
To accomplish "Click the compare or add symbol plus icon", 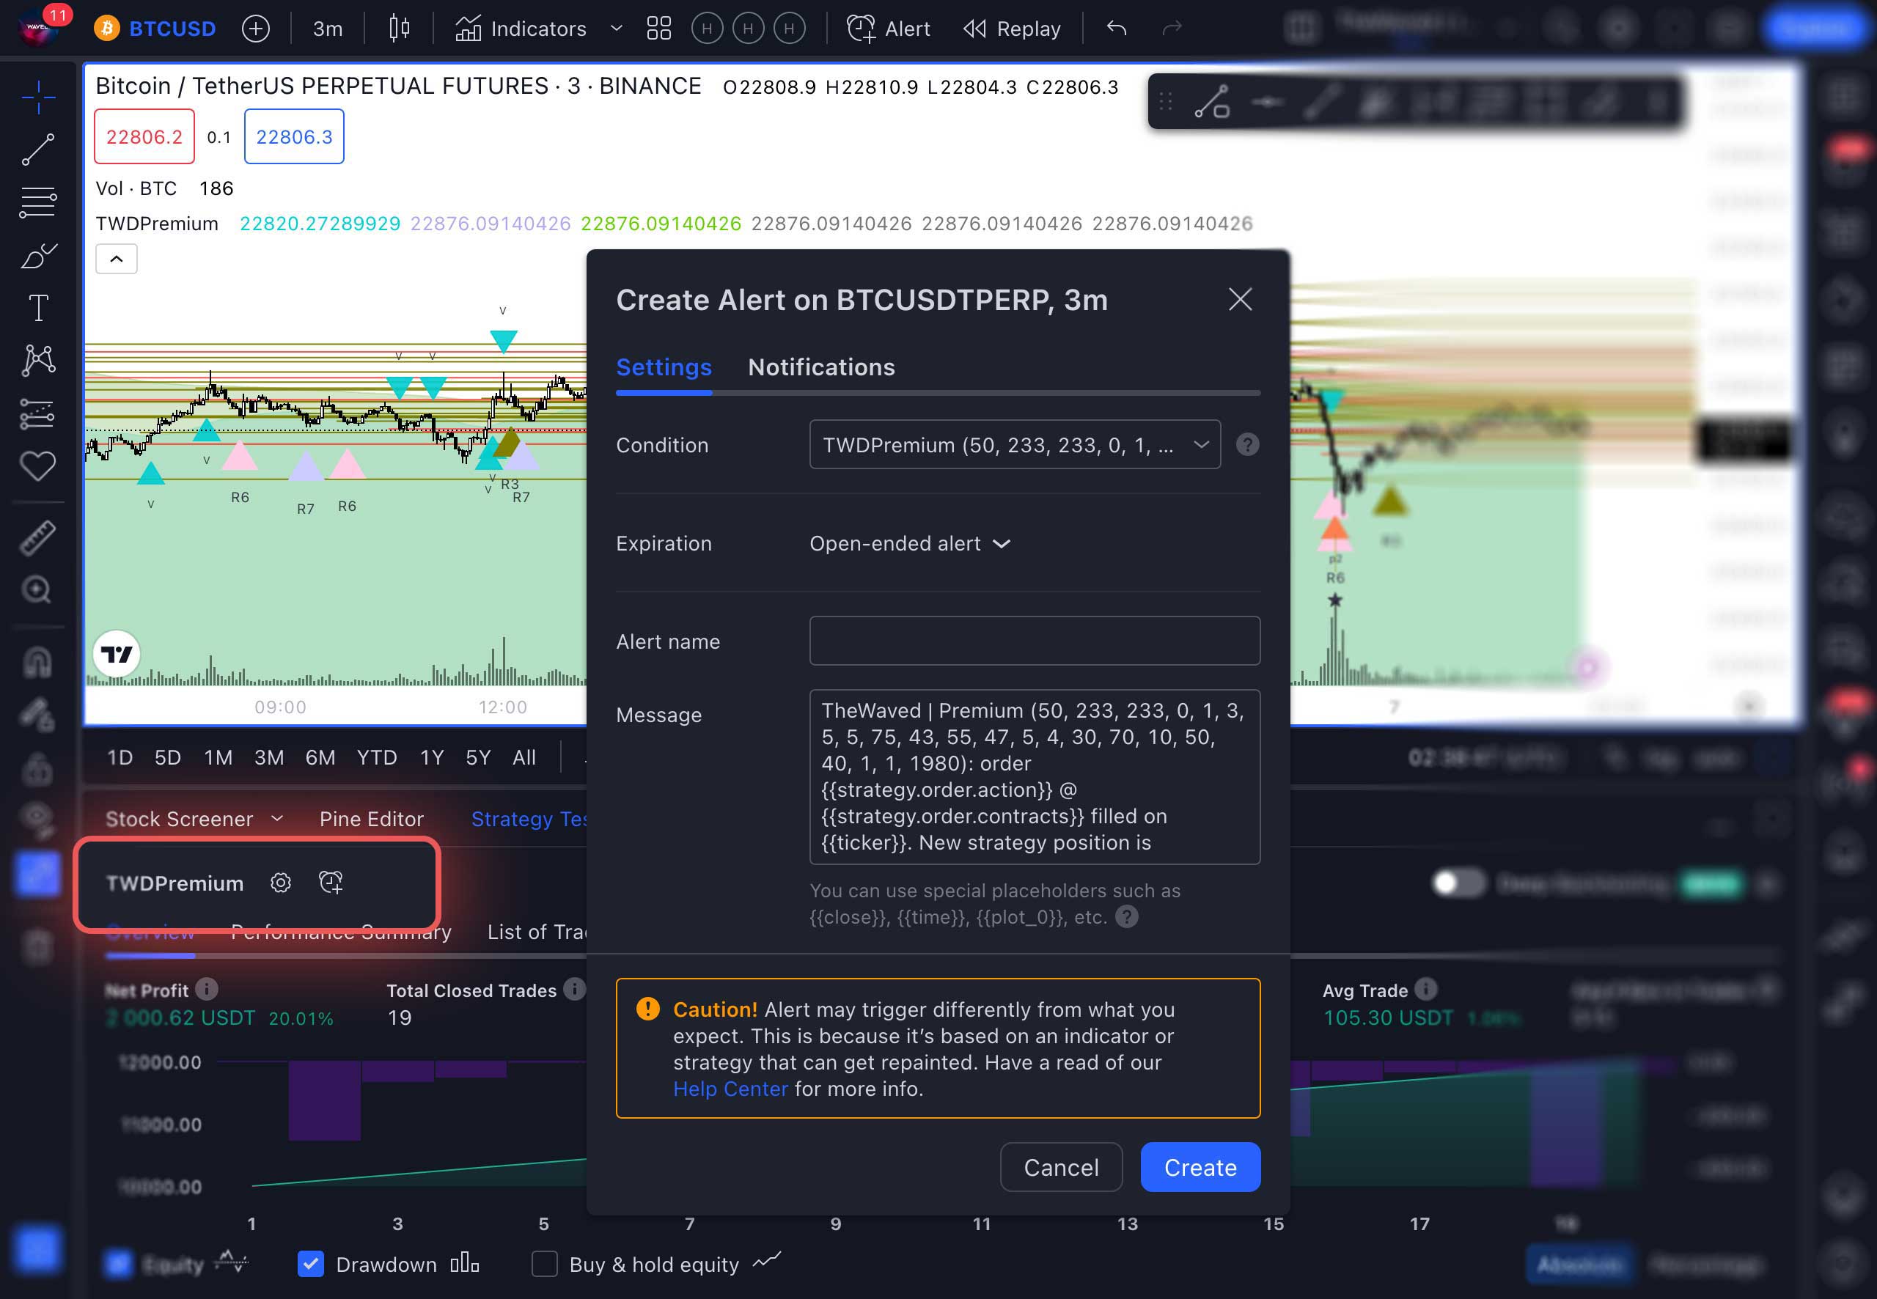I will point(256,29).
